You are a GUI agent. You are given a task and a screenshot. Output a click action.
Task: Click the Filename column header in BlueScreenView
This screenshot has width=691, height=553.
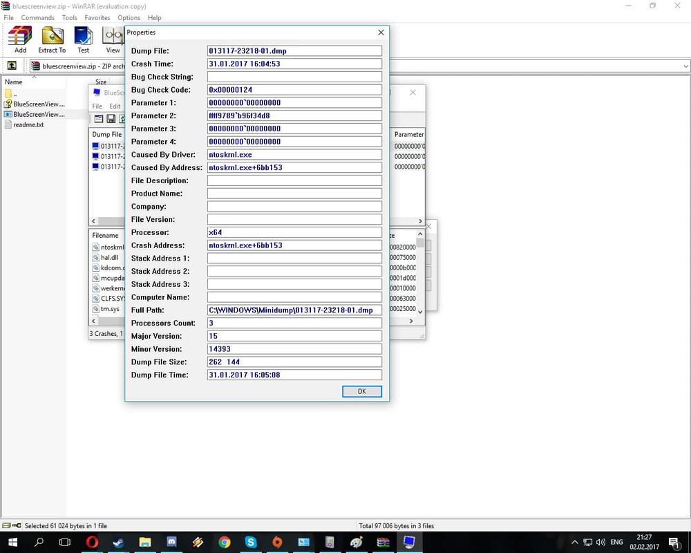coord(105,235)
